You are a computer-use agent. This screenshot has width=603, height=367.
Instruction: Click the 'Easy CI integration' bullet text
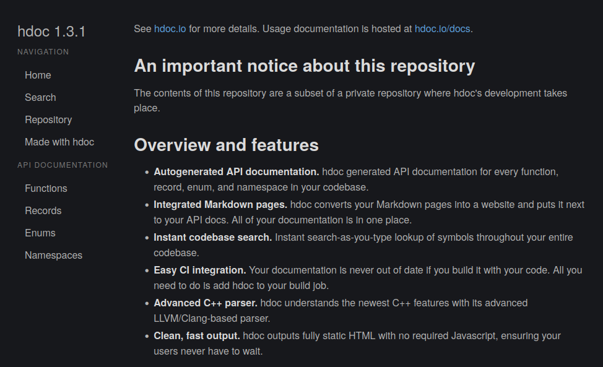click(x=200, y=270)
